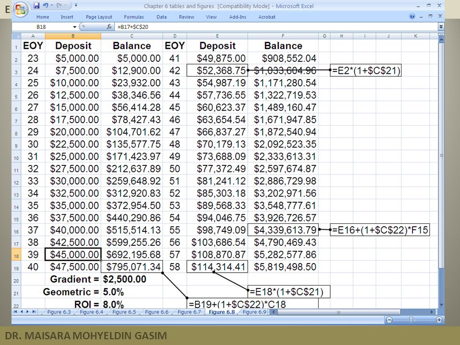Click Gradient value $2,500.00 cell
460x345 pixels.
coord(132,279)
